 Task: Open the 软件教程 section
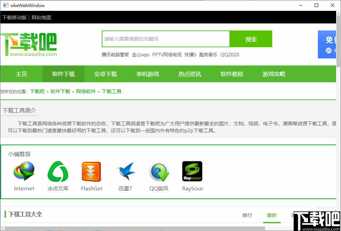point(232,74)
